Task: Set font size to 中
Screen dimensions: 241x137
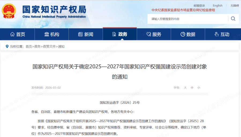Action: (192, 88)
